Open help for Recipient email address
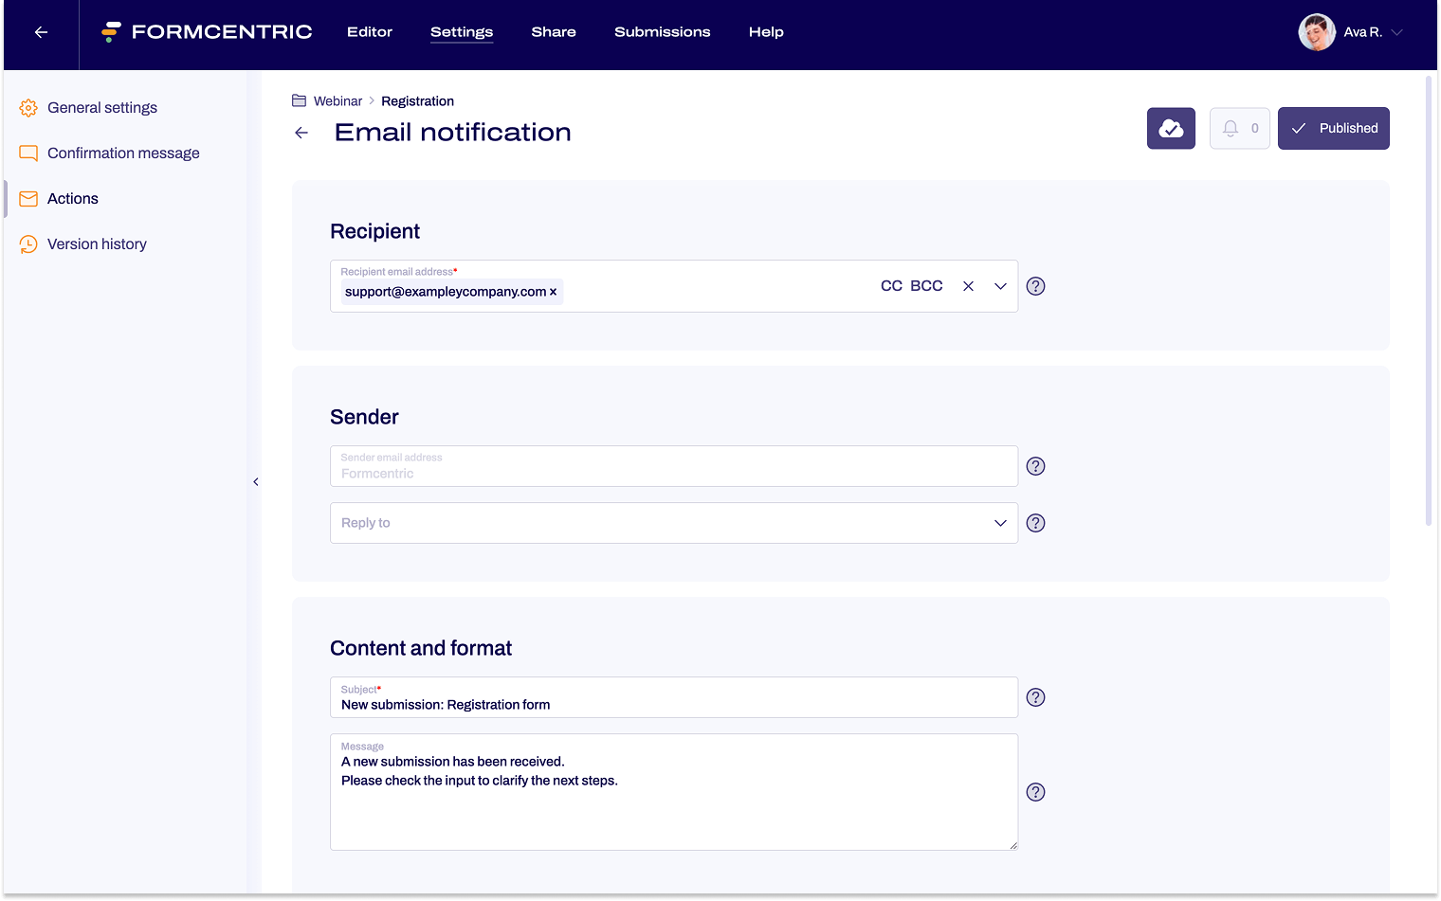 pyautogui.click(x=1035, y=285)
